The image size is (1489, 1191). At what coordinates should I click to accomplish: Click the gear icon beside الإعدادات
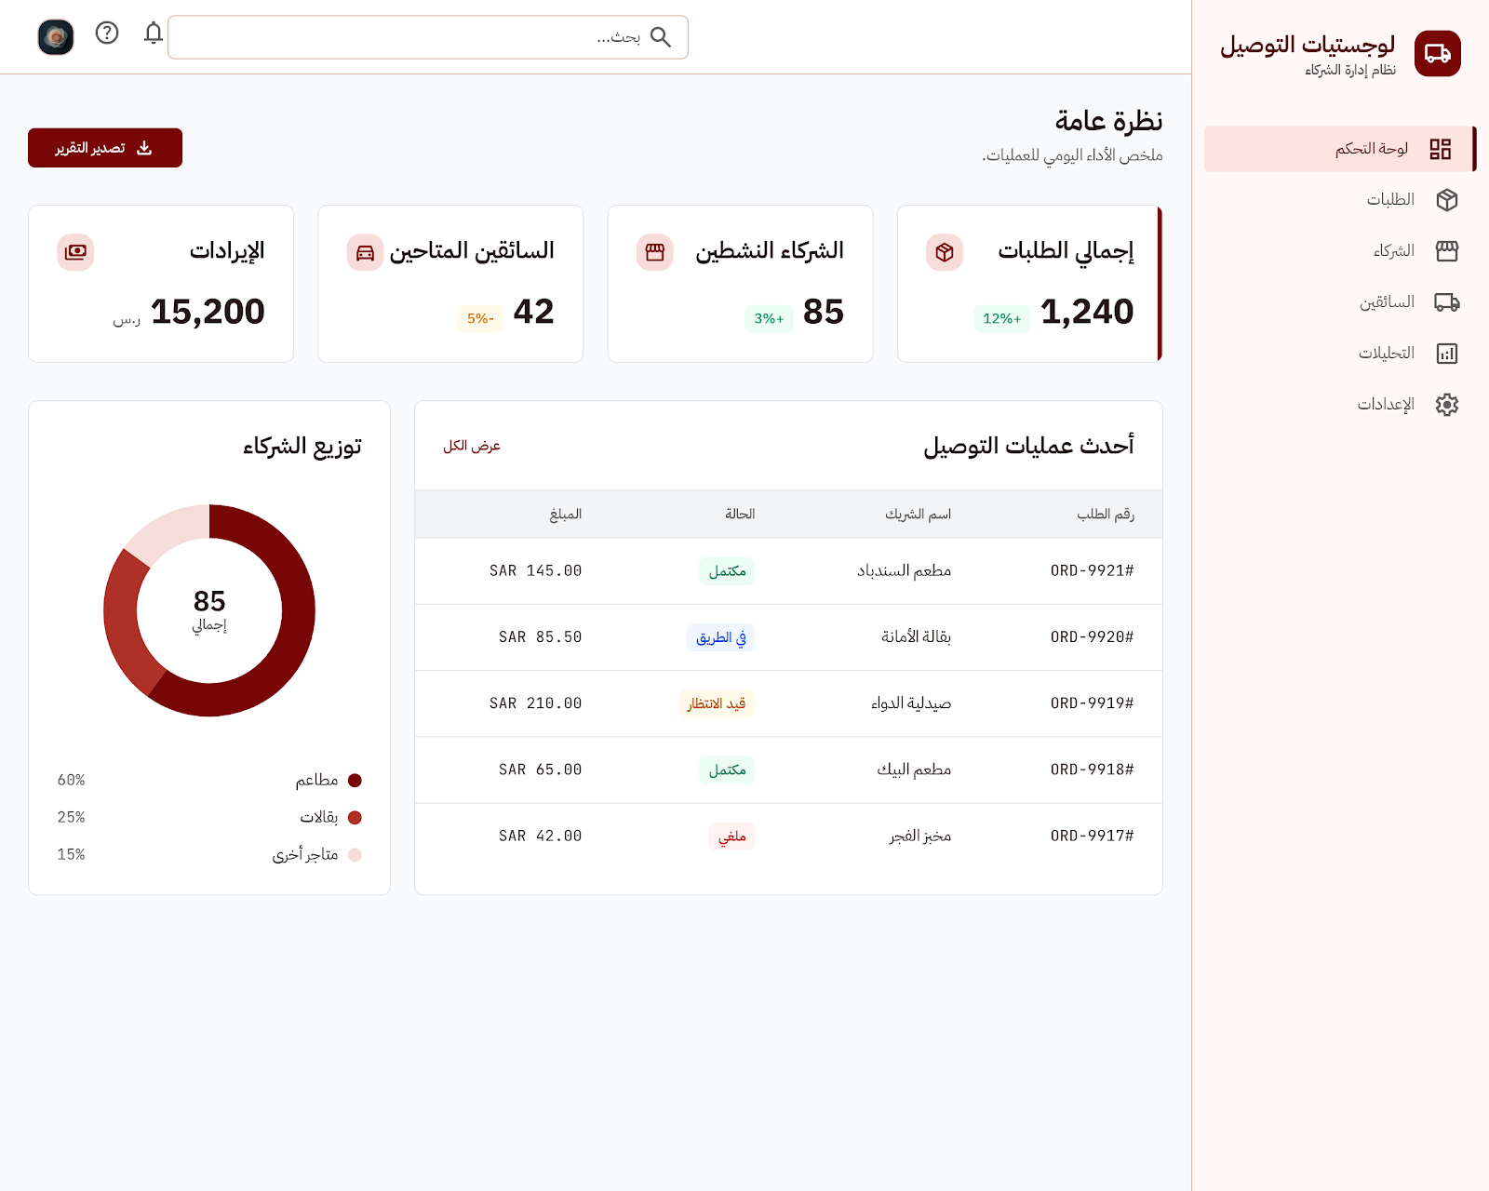(x=1446, y=405)
